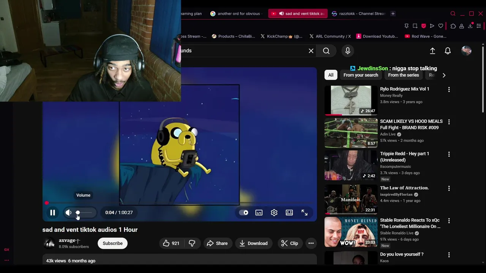The width and height of the screenshot is (486, 273).
Task: Mute the video using the speaker icon
Action: click(68, 213)
